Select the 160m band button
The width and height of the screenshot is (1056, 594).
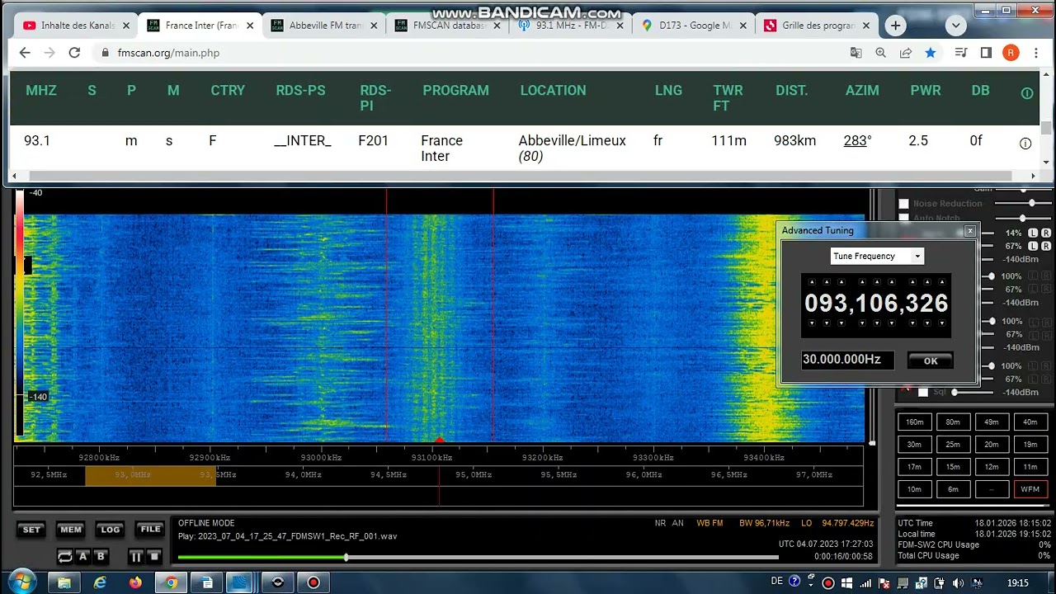tap(915, 422)
